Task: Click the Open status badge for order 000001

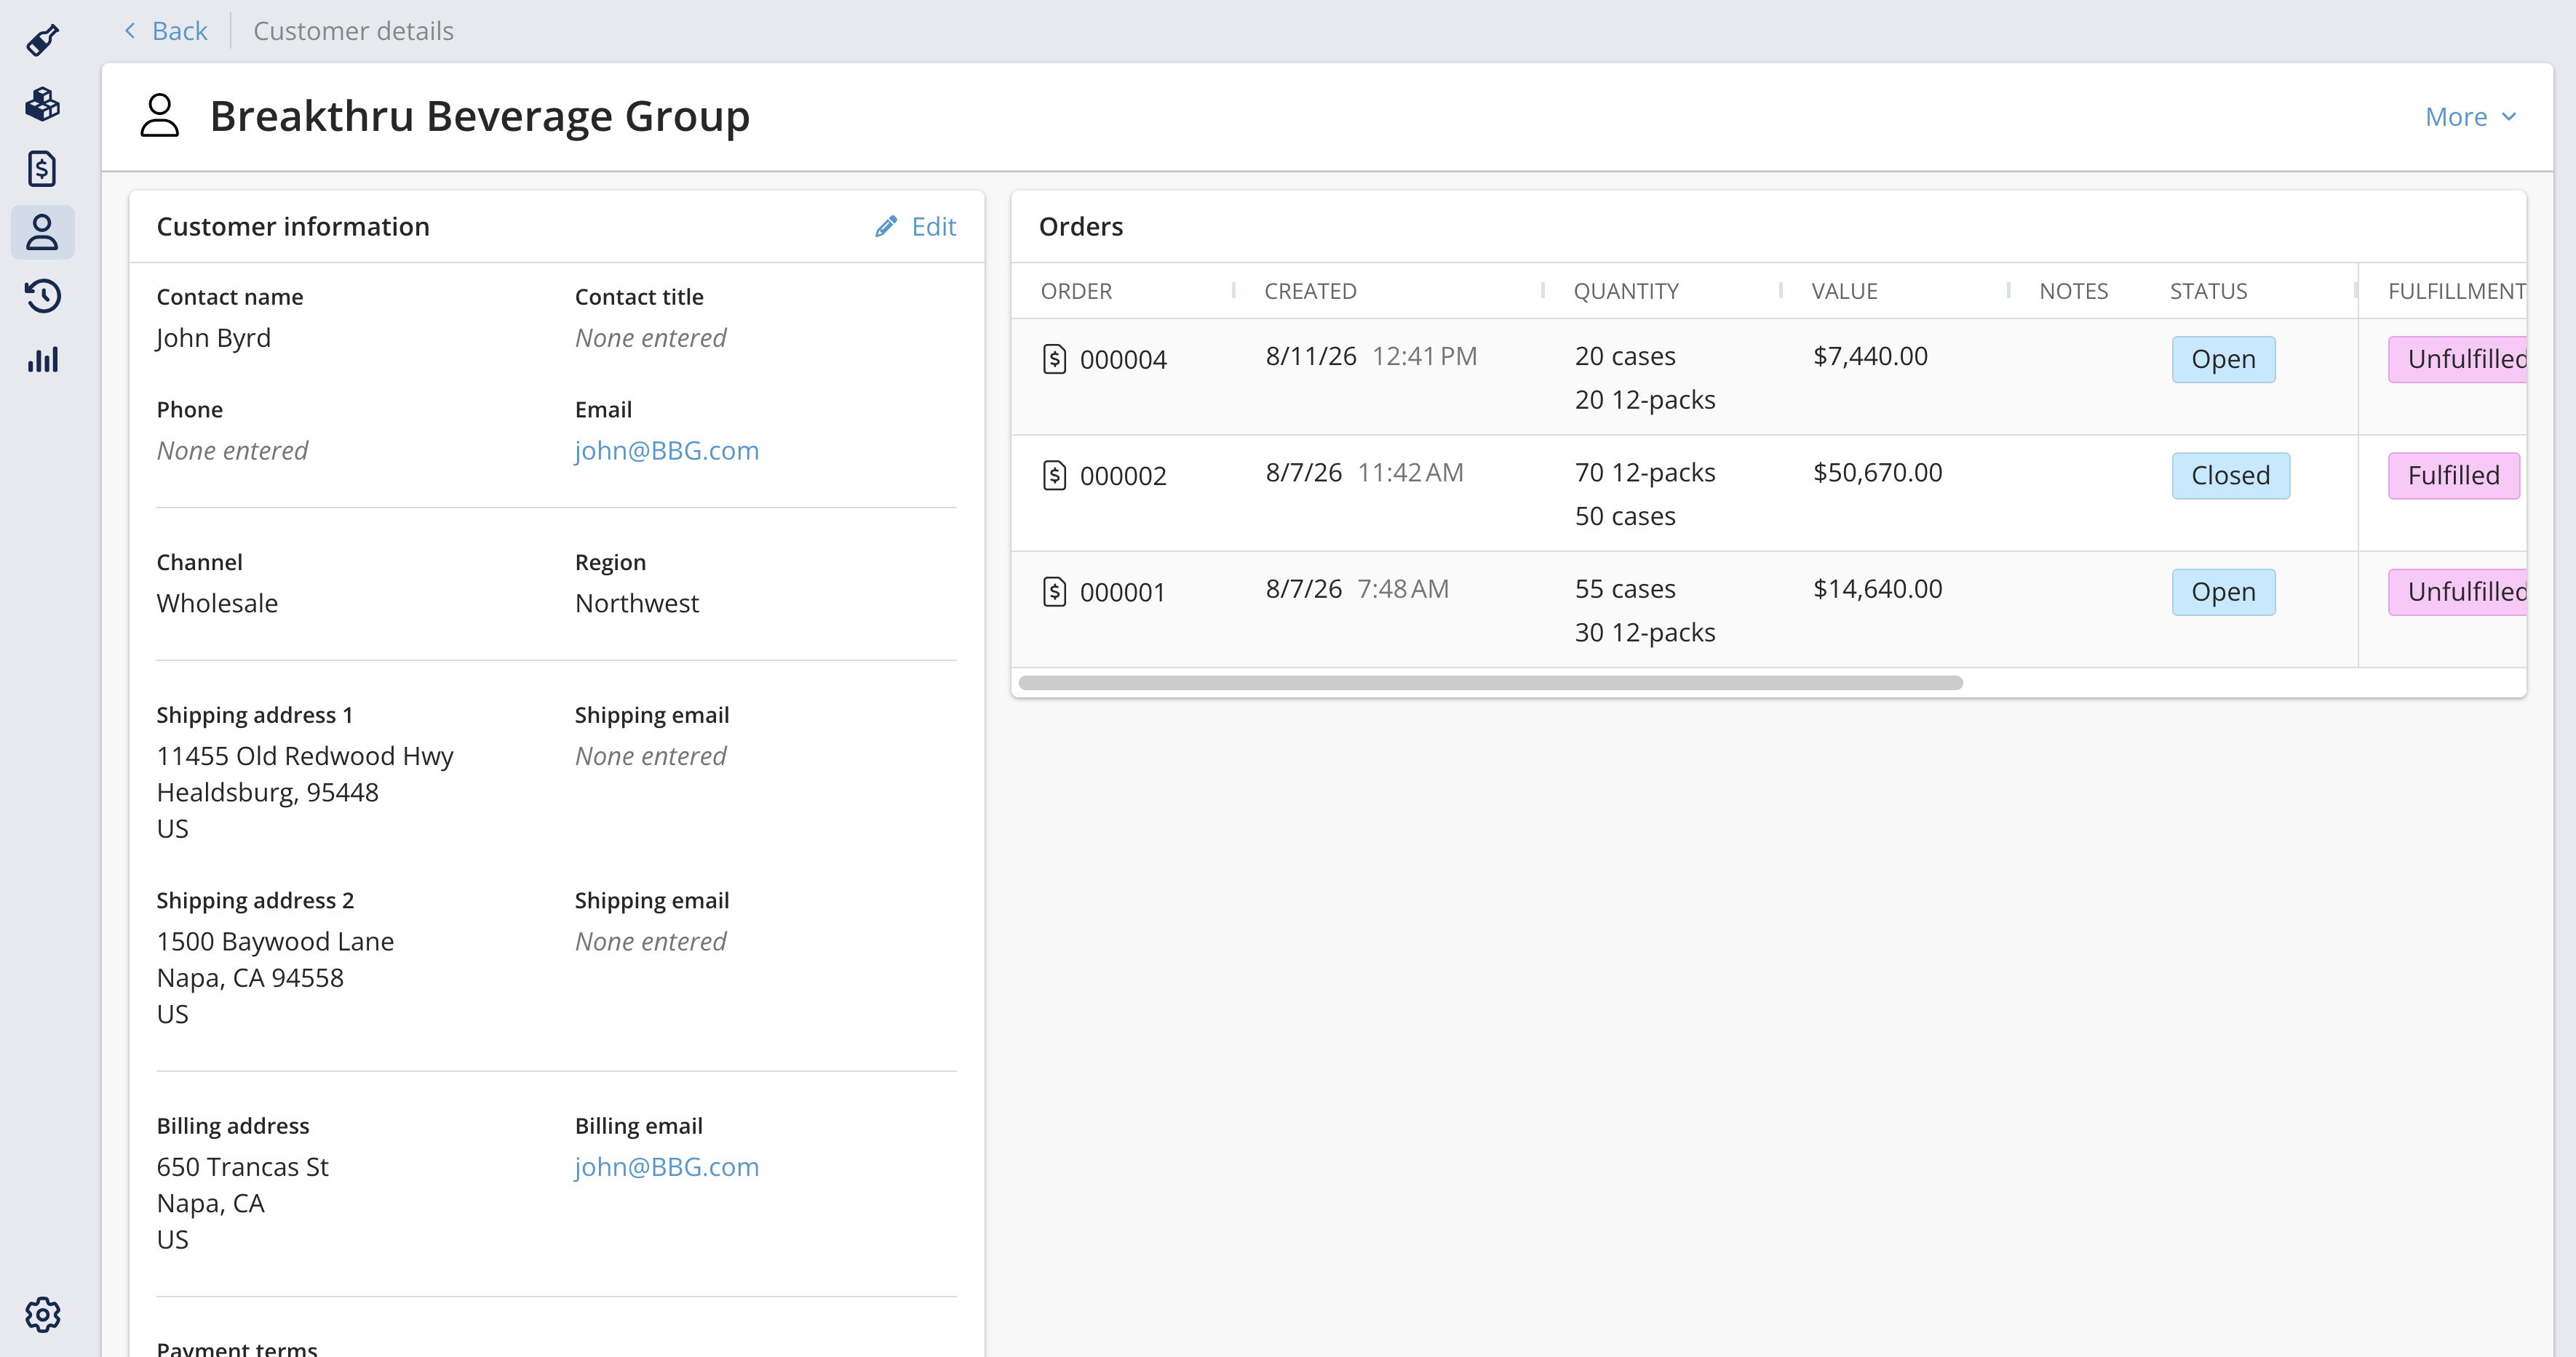Action: (2223, 593)
